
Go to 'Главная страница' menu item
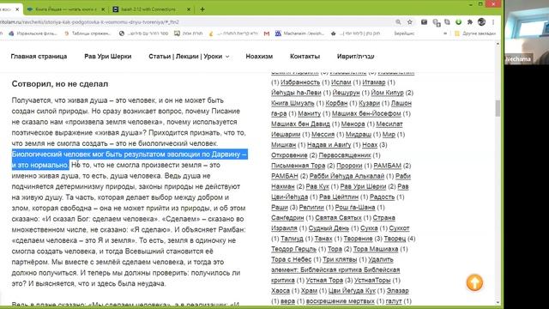click(39, 57)
